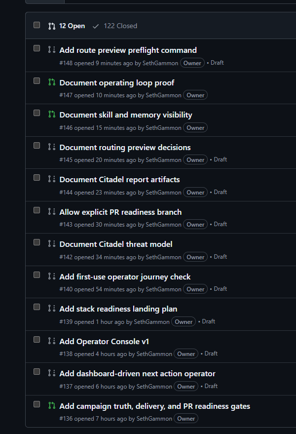Screen dimensions: 296x434
Task: Open PR Add campaign truth, delivery, PR readiness gates
Action: [x=155, y=406]
